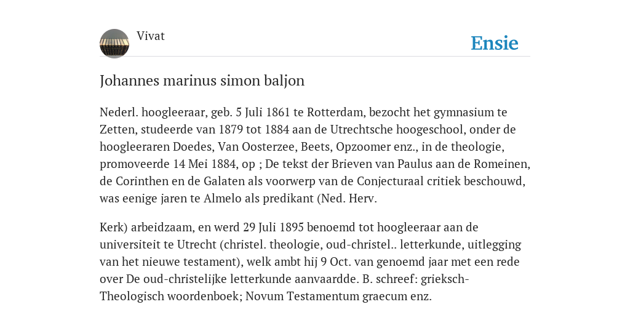Click the word Rotterdam in first paragraph

(x=335, y=112)
